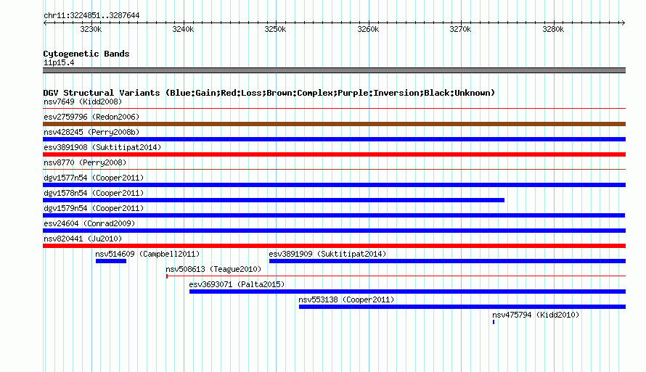The image size is (646, 372).
Task: Click the blue esv3693071 gain bar
Action: 407,292
